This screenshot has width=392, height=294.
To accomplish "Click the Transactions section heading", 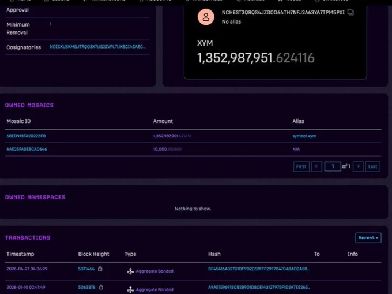I will (x=28, y=237).
